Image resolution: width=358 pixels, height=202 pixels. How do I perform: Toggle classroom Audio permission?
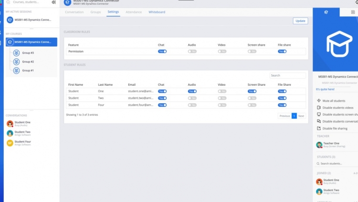[192, 51]
